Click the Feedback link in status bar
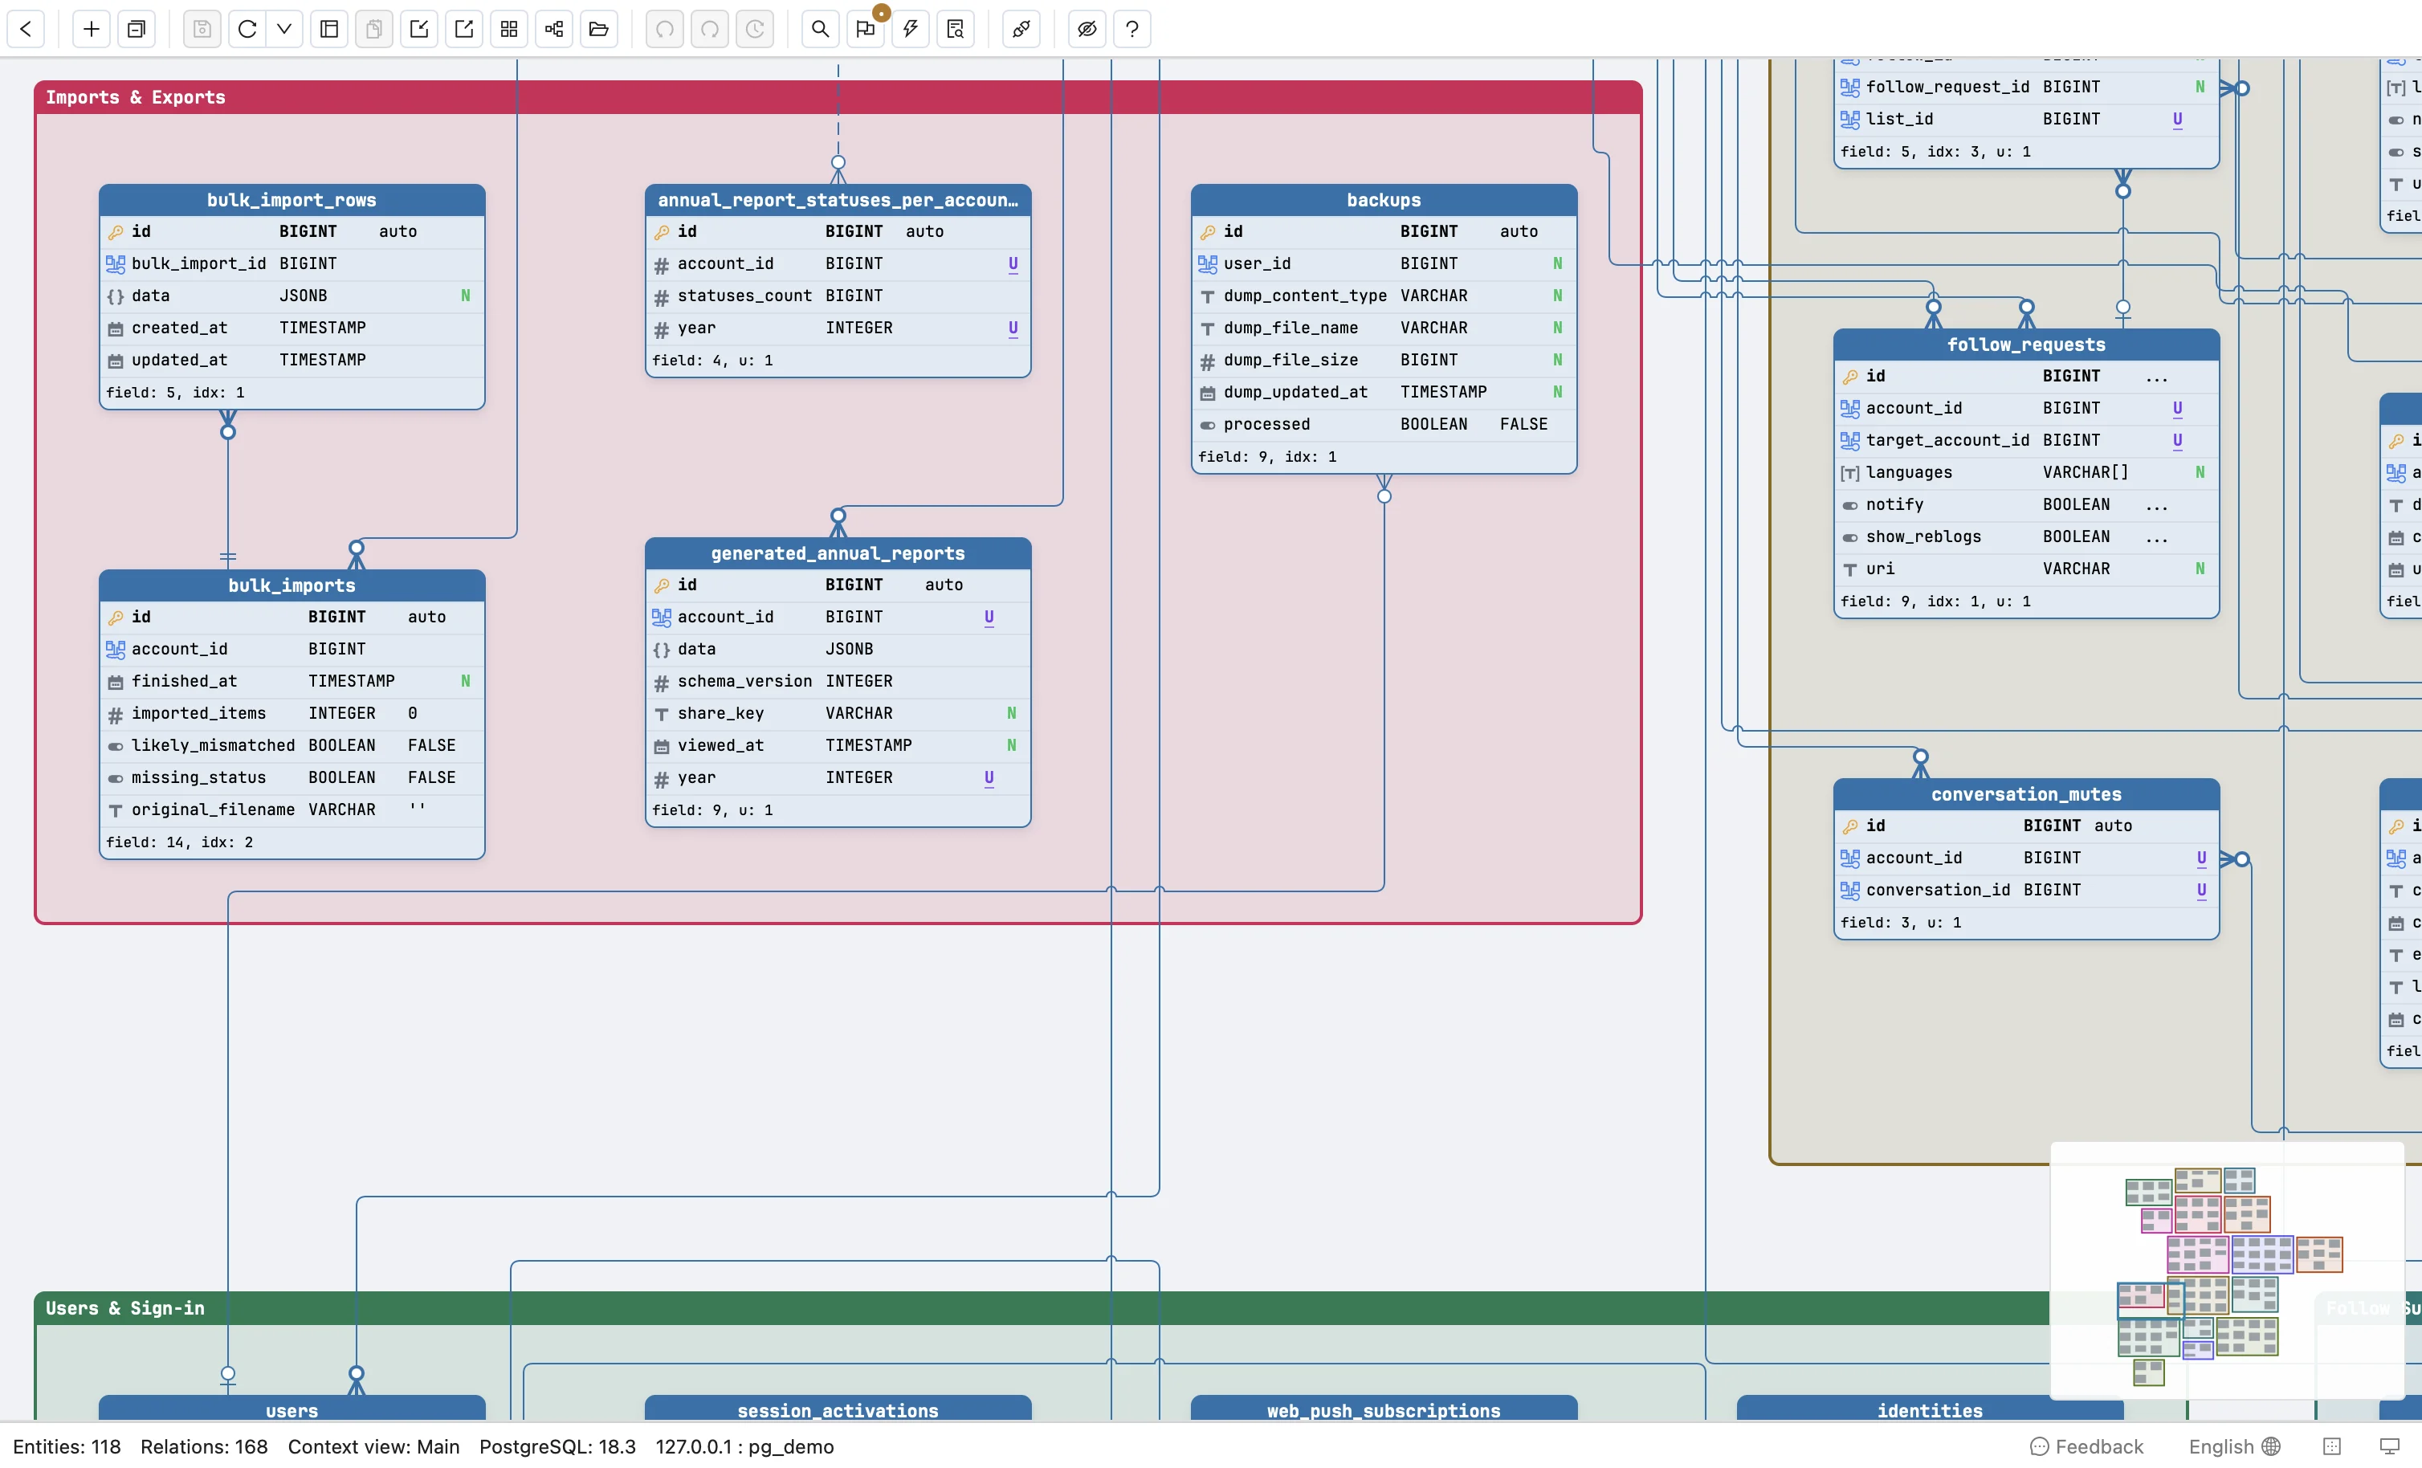The height and width of the screenshot is (1468, 2422). [2086, 1446]
